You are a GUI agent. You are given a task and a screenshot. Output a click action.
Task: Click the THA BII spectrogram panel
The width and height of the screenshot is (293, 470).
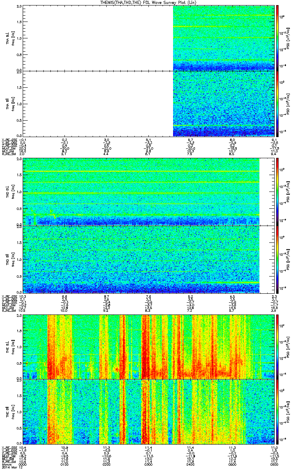pyautogui.click(x=148, y=103)
